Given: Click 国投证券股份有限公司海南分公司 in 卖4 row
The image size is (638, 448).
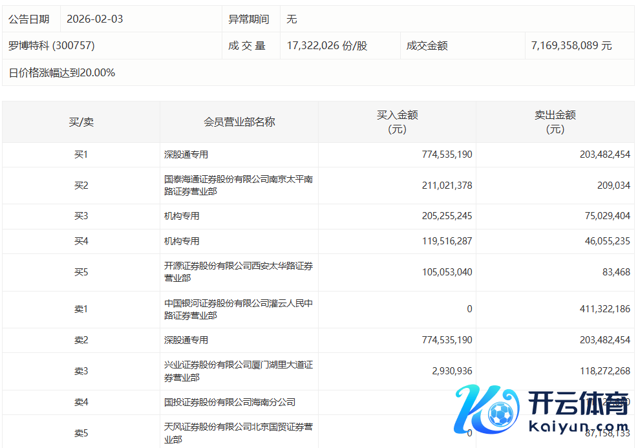Looking at the screenshot, I should pos(229,402).
